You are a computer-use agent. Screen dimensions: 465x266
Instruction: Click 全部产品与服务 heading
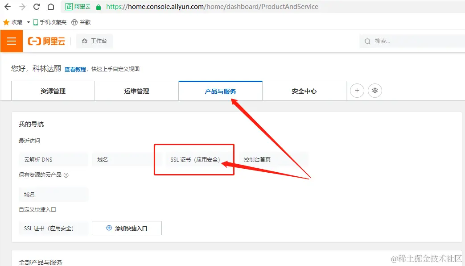click(x=41, y=262)
